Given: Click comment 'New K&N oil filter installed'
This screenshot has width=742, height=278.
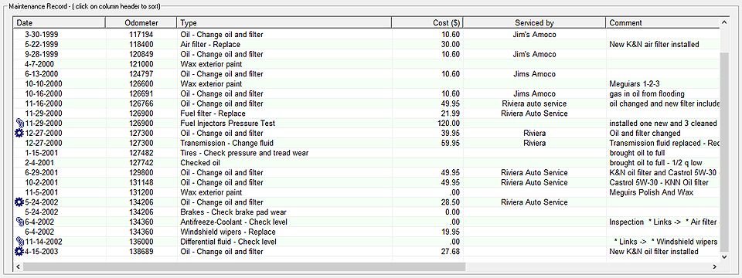Looking at the screenshot, I should tap(654, 252).
